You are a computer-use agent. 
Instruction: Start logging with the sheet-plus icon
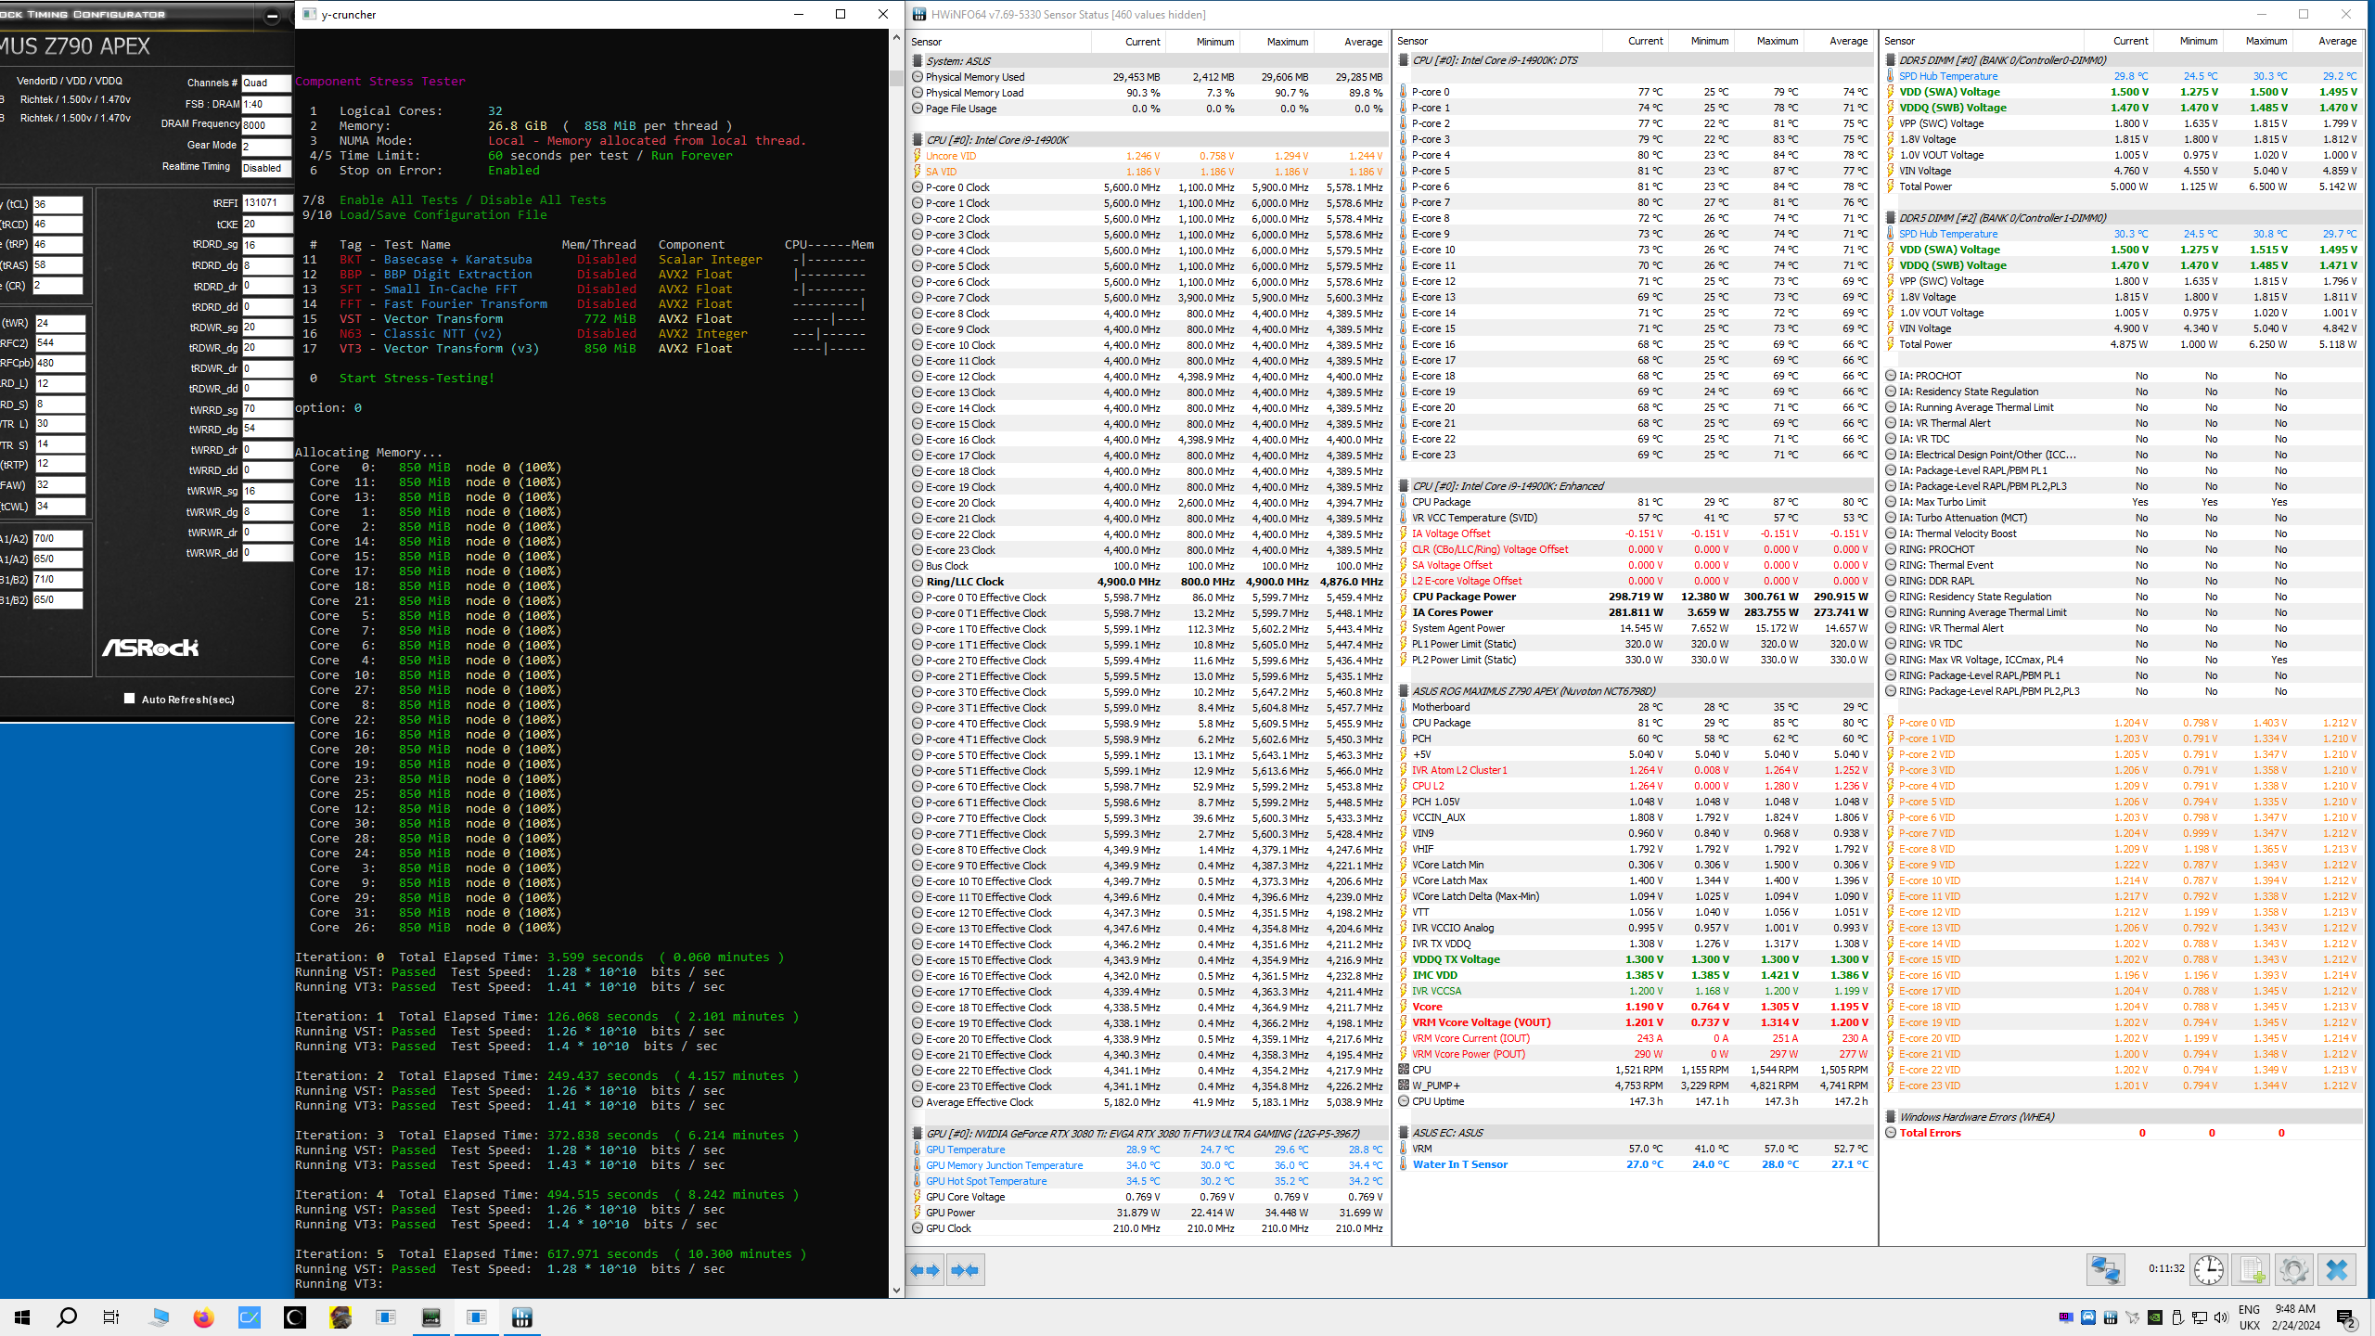click(x=2251, y=1269)
